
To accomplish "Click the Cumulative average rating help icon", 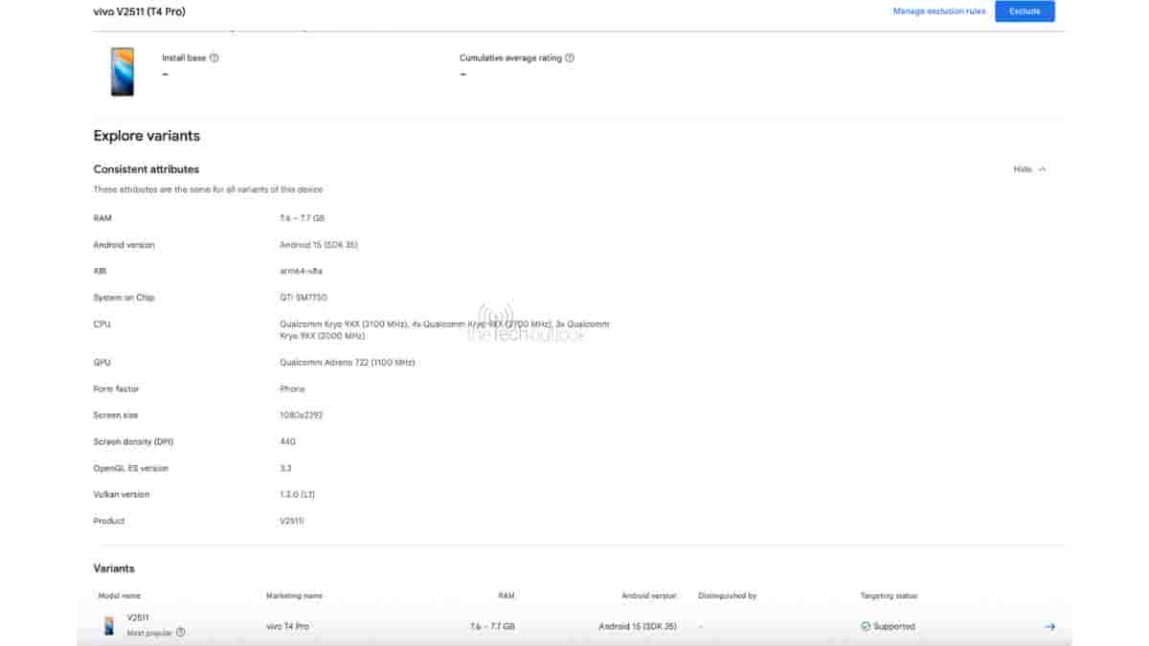I will coord(570,58).
